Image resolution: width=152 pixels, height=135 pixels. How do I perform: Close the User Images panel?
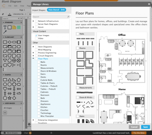(x=21, y=103)
